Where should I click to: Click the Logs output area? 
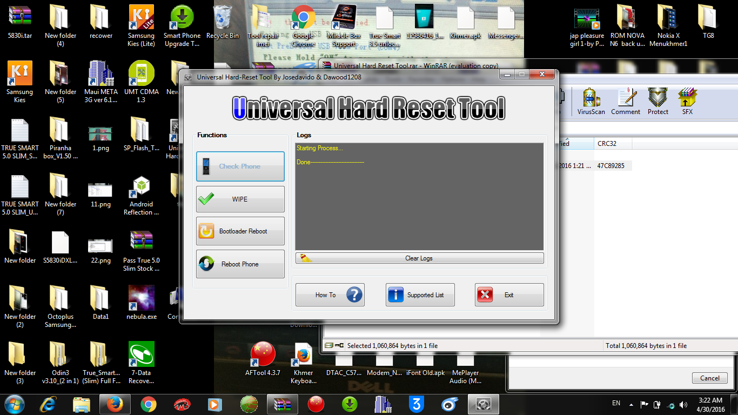click(419, 197)
